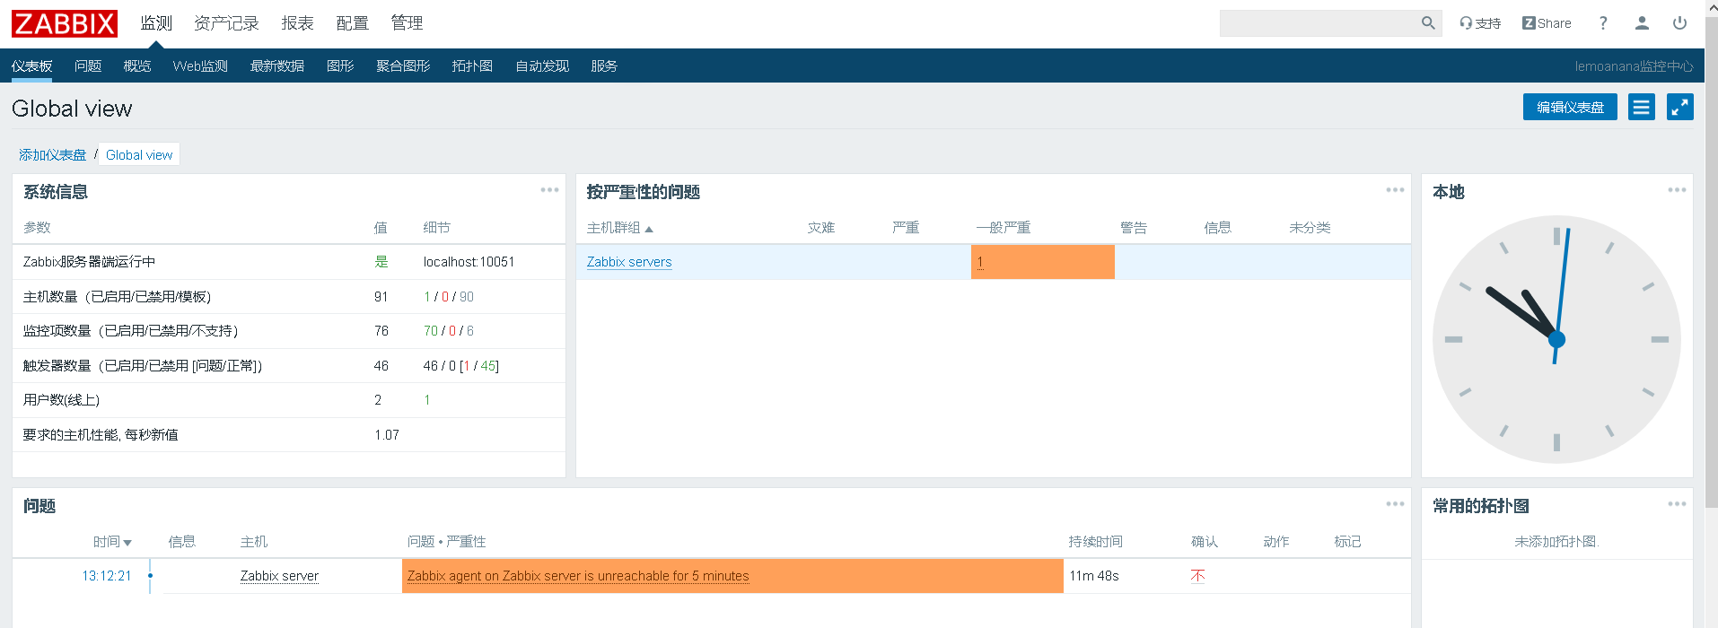
Task: Open the user profile icon
Action: [x=1642, y=23]
